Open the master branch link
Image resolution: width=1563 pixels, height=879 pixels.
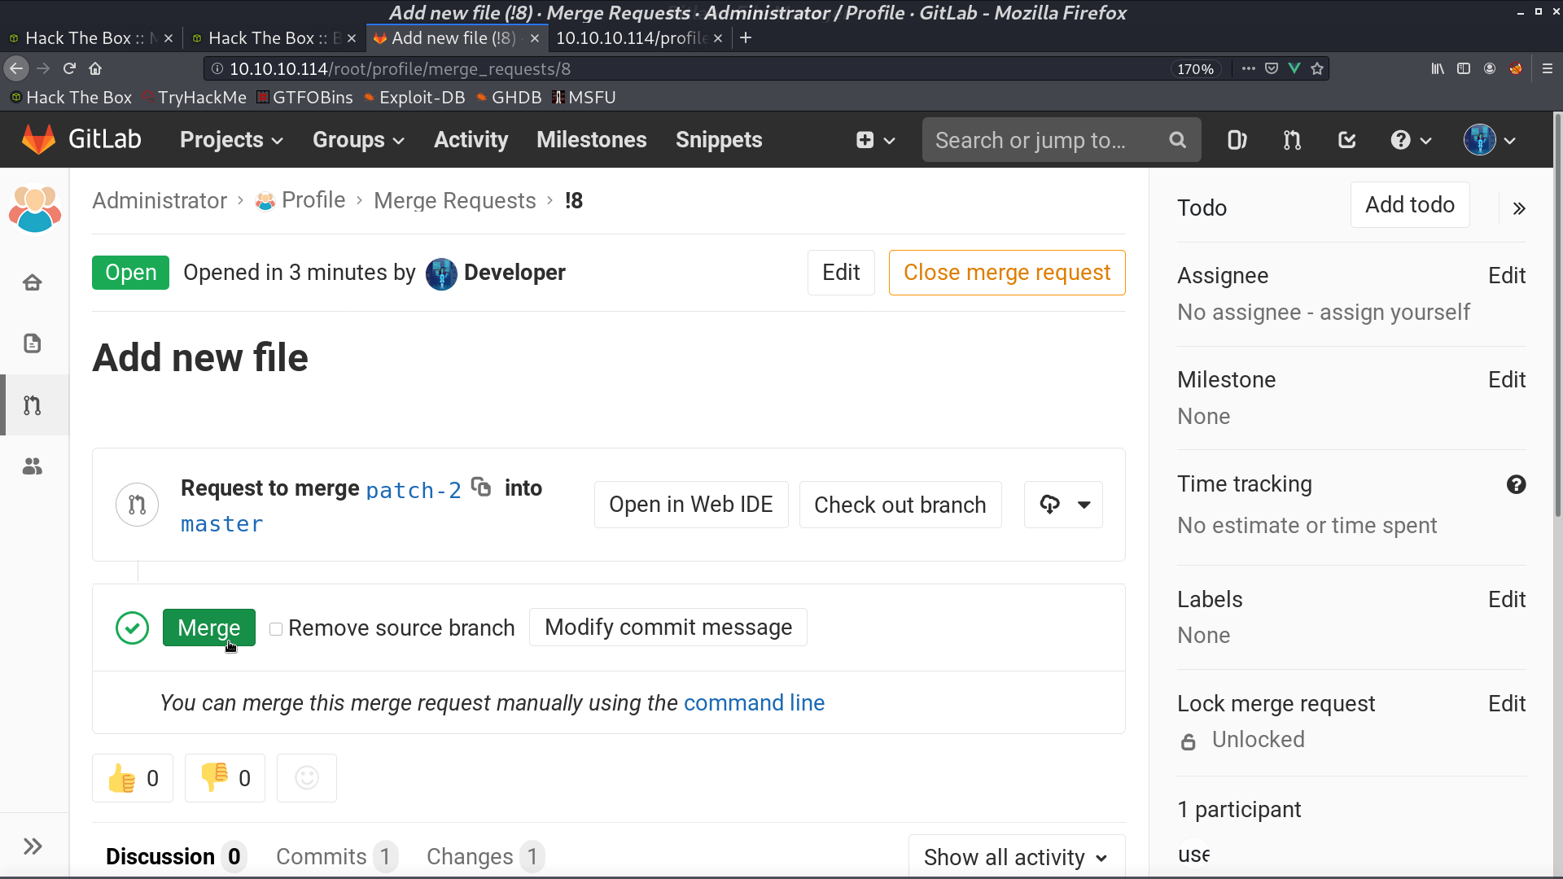pos(222,524)
